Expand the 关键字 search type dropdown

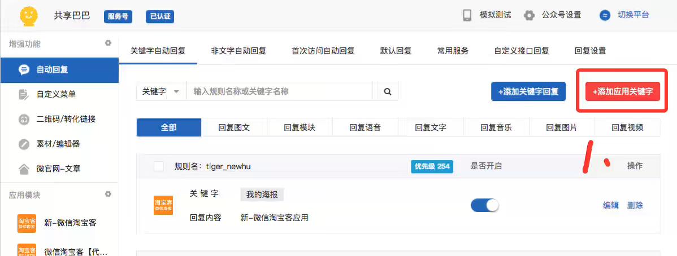point(161,91)
